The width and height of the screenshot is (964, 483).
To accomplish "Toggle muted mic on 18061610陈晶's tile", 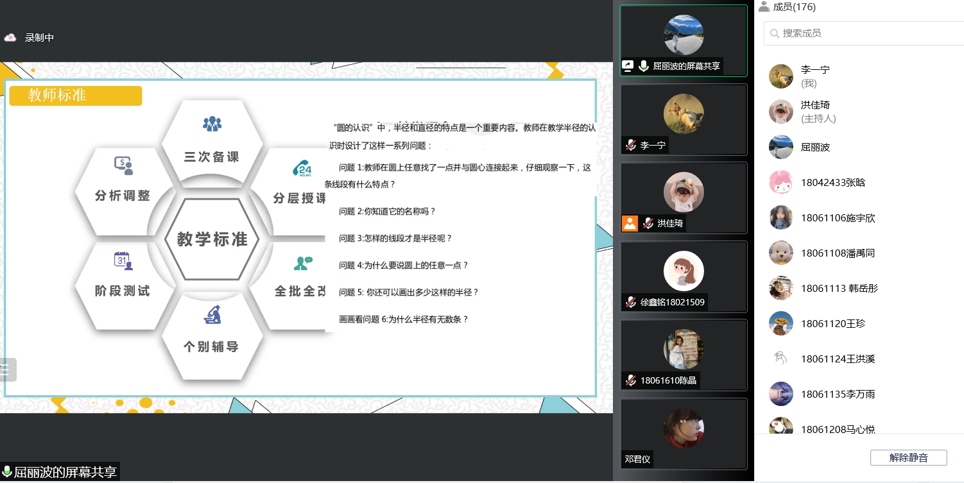I will [631, 380].
